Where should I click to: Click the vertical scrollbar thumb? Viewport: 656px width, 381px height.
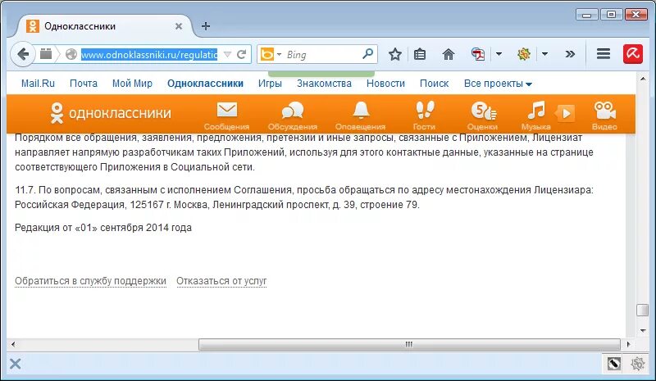pyautogui.click(x=642, y=310)
